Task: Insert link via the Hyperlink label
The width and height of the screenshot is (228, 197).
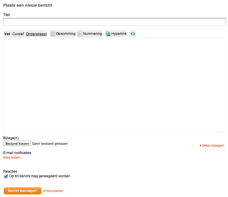Action: coord(119,34)
